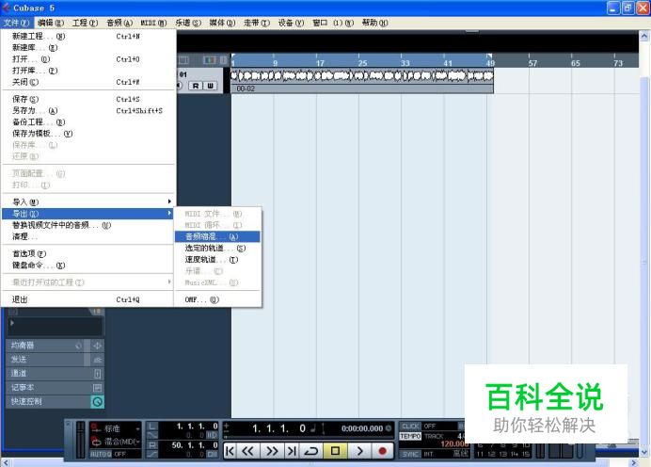Click the notepad section icon
Viewport: 651px width, 467px height.
click(x=98, y=388)
